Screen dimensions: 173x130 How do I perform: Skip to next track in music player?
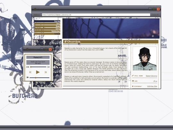pos(46,72)
